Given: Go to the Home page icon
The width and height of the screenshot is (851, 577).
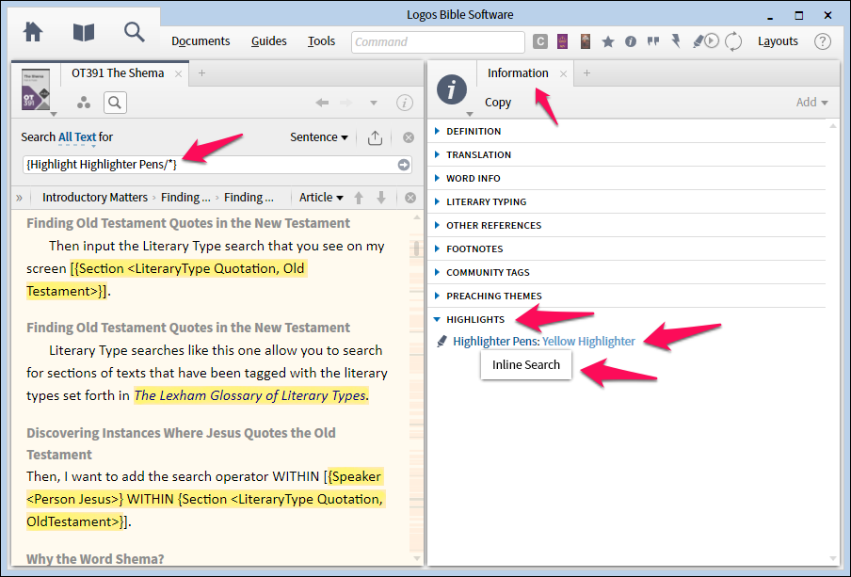Looking at the screenshot, I should coord(33,32).
